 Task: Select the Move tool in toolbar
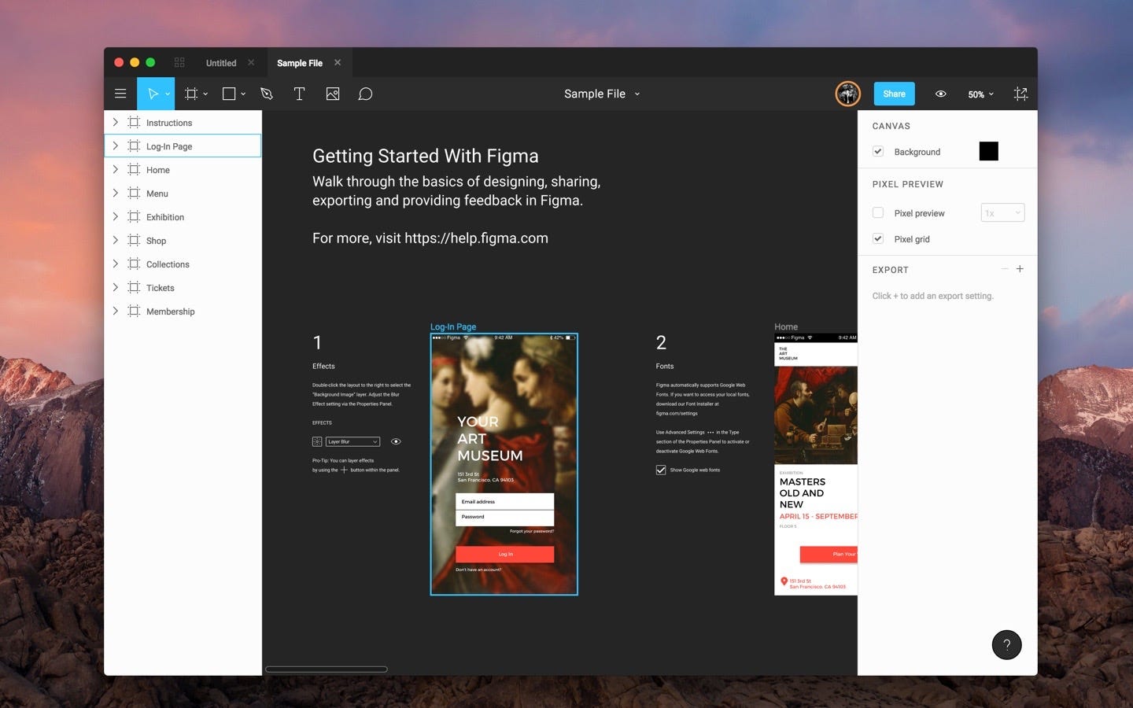pyautogui.click(x=153, y=94)
